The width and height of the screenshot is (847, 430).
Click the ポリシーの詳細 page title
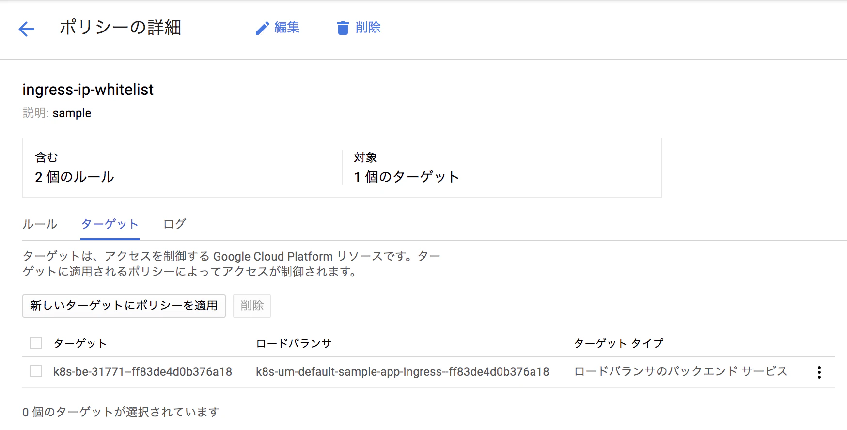click(121, 28)
